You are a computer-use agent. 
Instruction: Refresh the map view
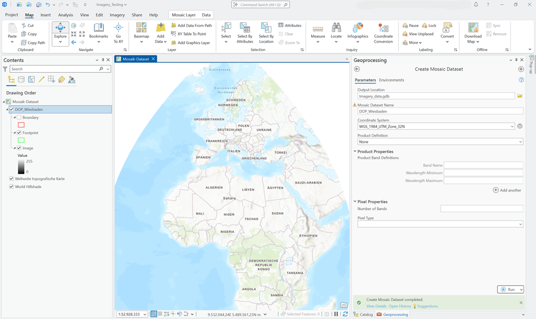click(x=345, y=314)
